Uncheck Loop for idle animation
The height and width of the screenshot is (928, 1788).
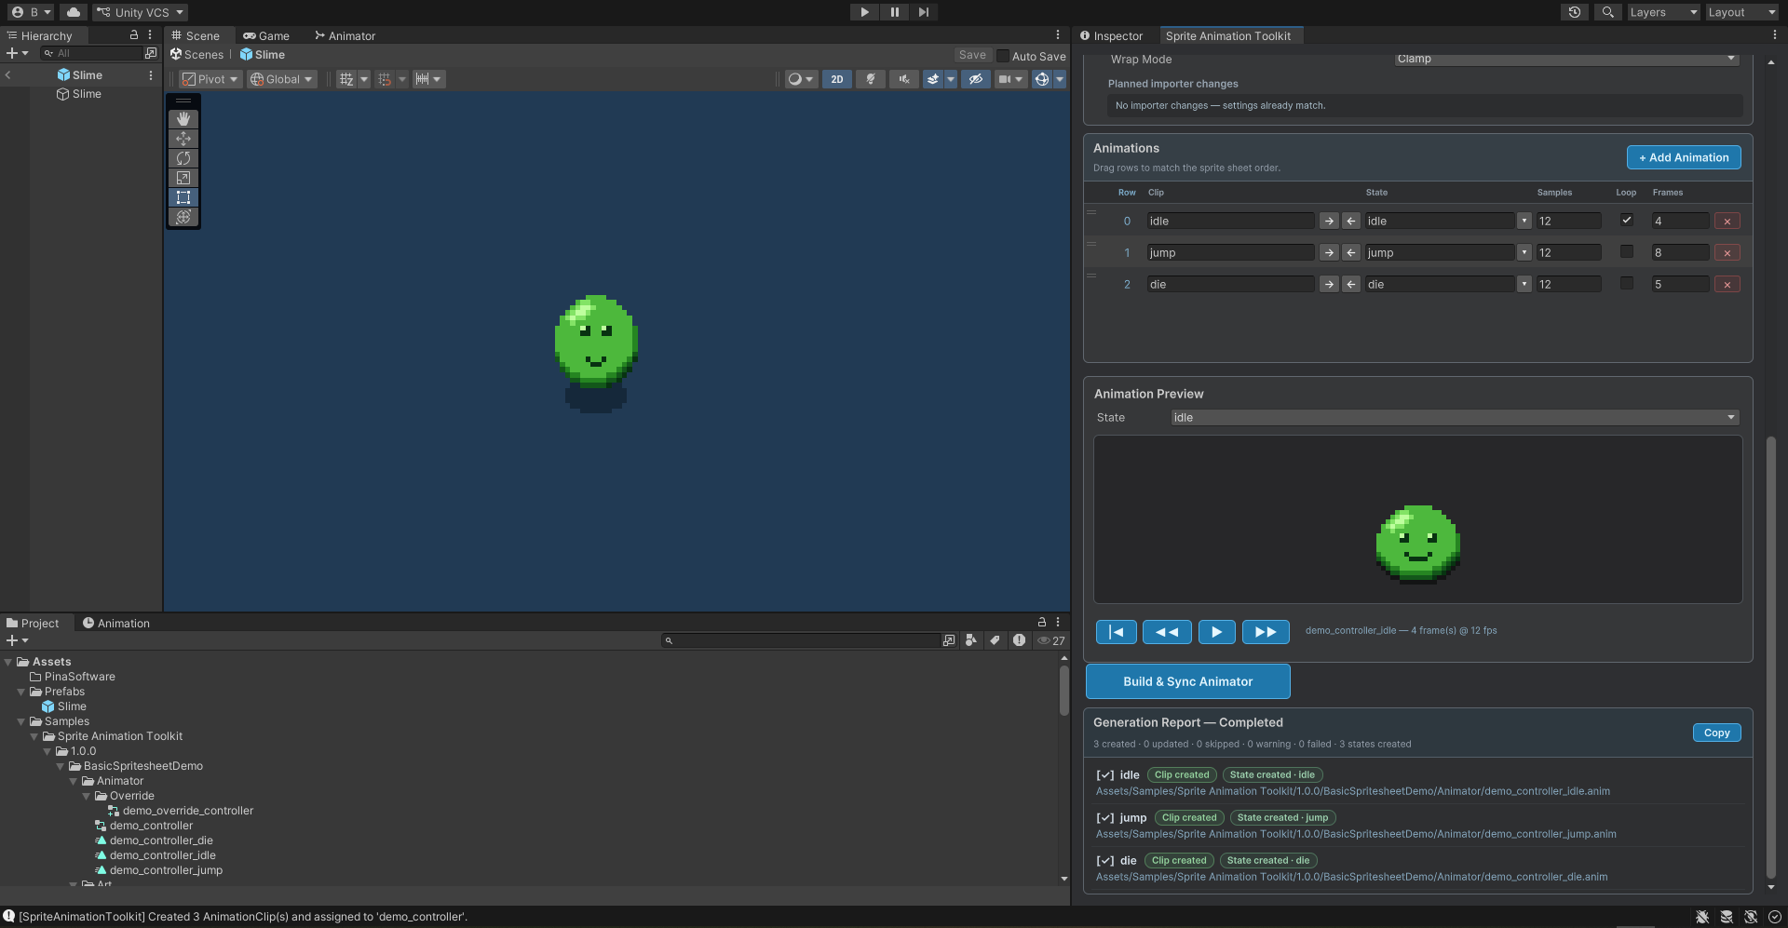(1627, 221)
